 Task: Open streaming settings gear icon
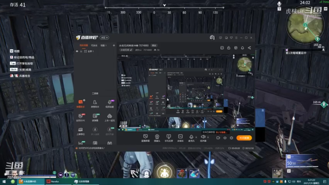(232, 138)
